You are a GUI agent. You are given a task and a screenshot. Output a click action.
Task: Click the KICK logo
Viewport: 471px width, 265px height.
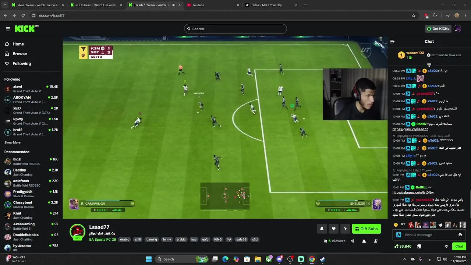pyautogui.click(x=26, y=29)
